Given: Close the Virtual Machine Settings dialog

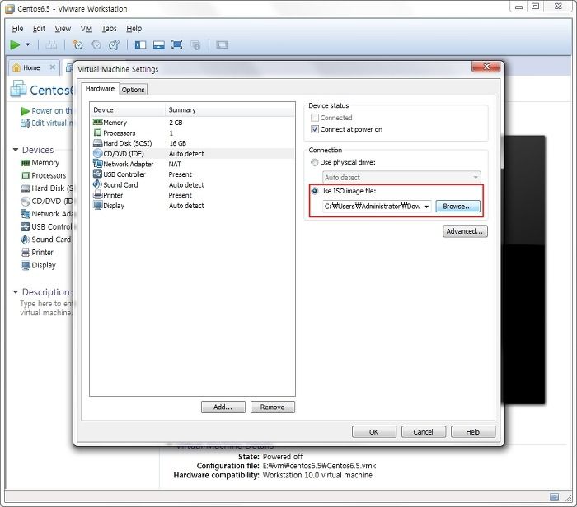Looking at the screenshot, I should coord(486,67).
